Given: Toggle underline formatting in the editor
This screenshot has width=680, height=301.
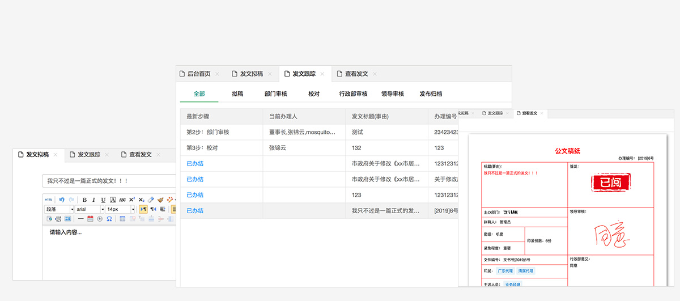Looking at the screenshot, I should point(103,200).
